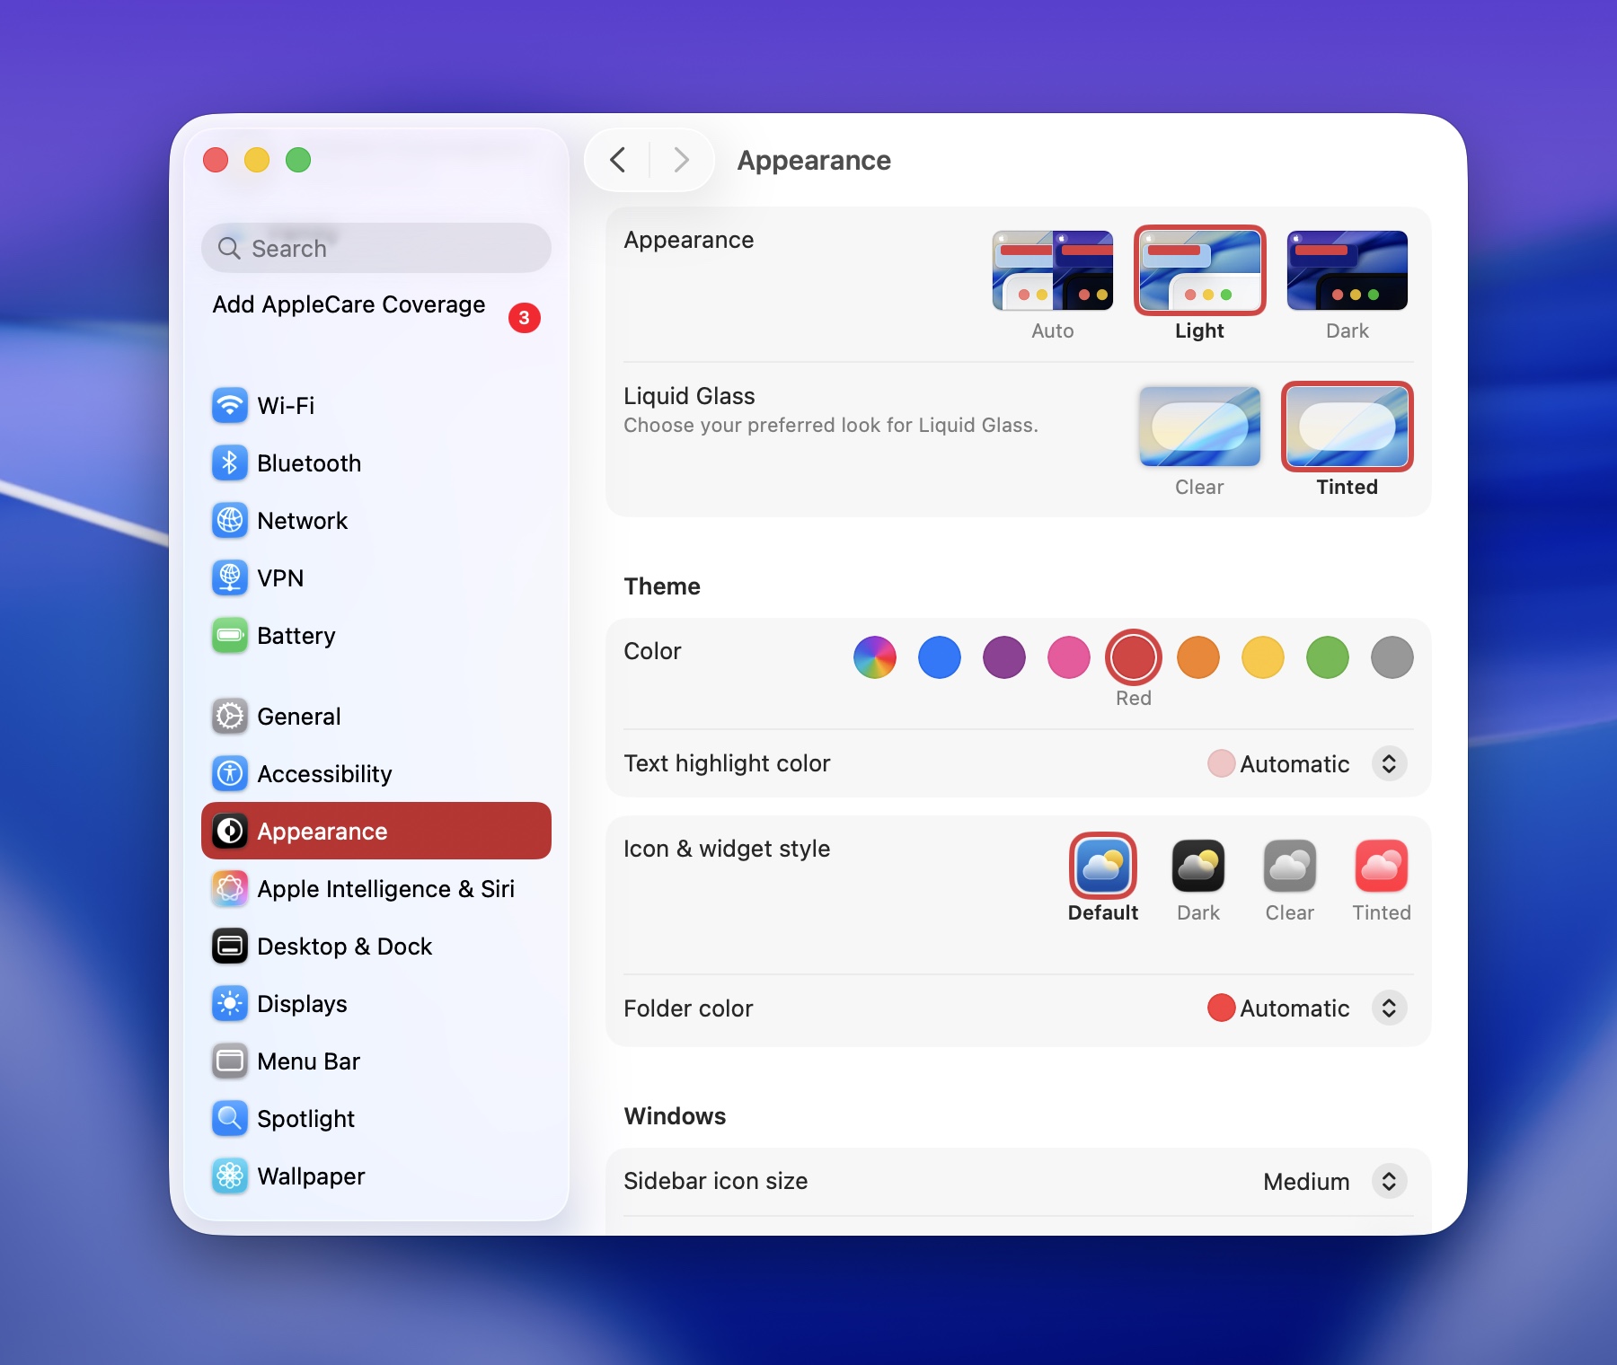Viewport: 1617px width, 1365px height.
Task: Click the Displays sidebar icon
Action: click(230, 1004)
